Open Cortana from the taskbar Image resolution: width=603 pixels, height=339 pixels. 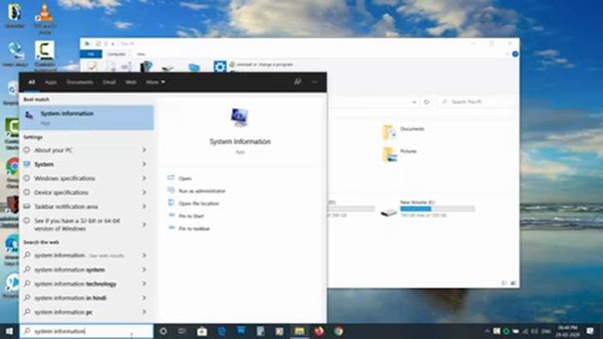point(163,331)
